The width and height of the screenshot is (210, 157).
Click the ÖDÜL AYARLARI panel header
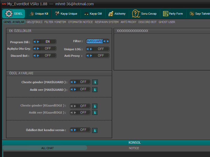[x=59, y=73]
